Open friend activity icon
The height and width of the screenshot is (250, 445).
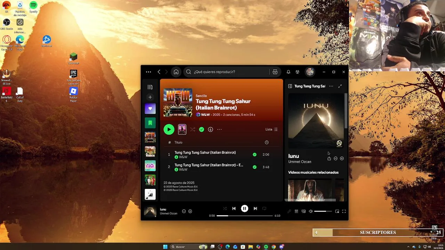pos(297,72)
